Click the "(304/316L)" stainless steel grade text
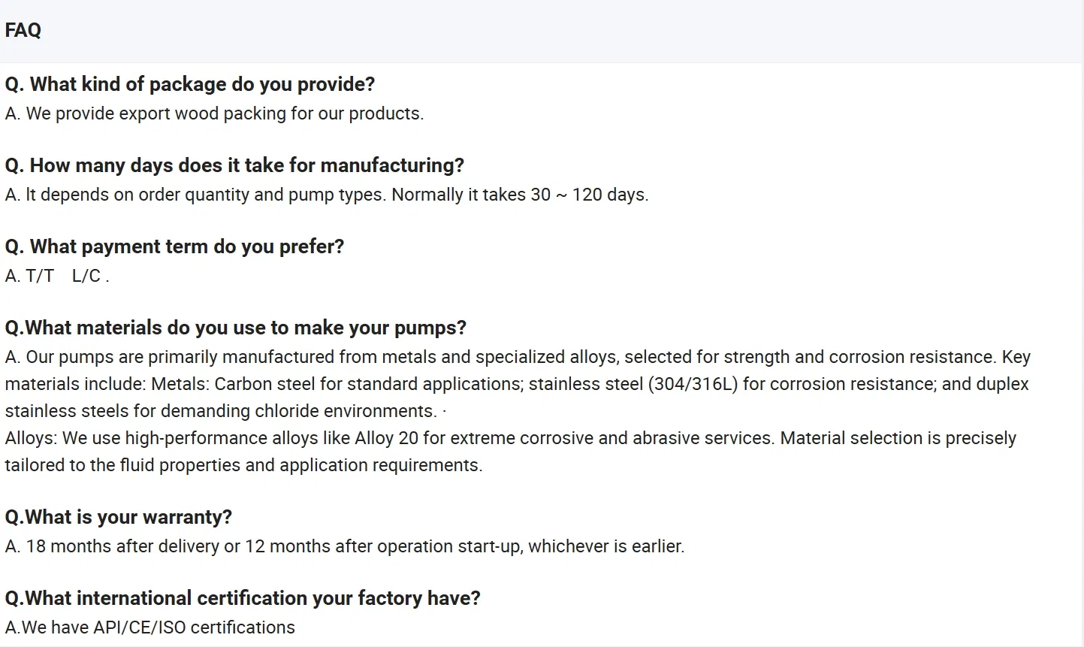1084x647 pixels. pyautogui.click(x=693, y=384)
